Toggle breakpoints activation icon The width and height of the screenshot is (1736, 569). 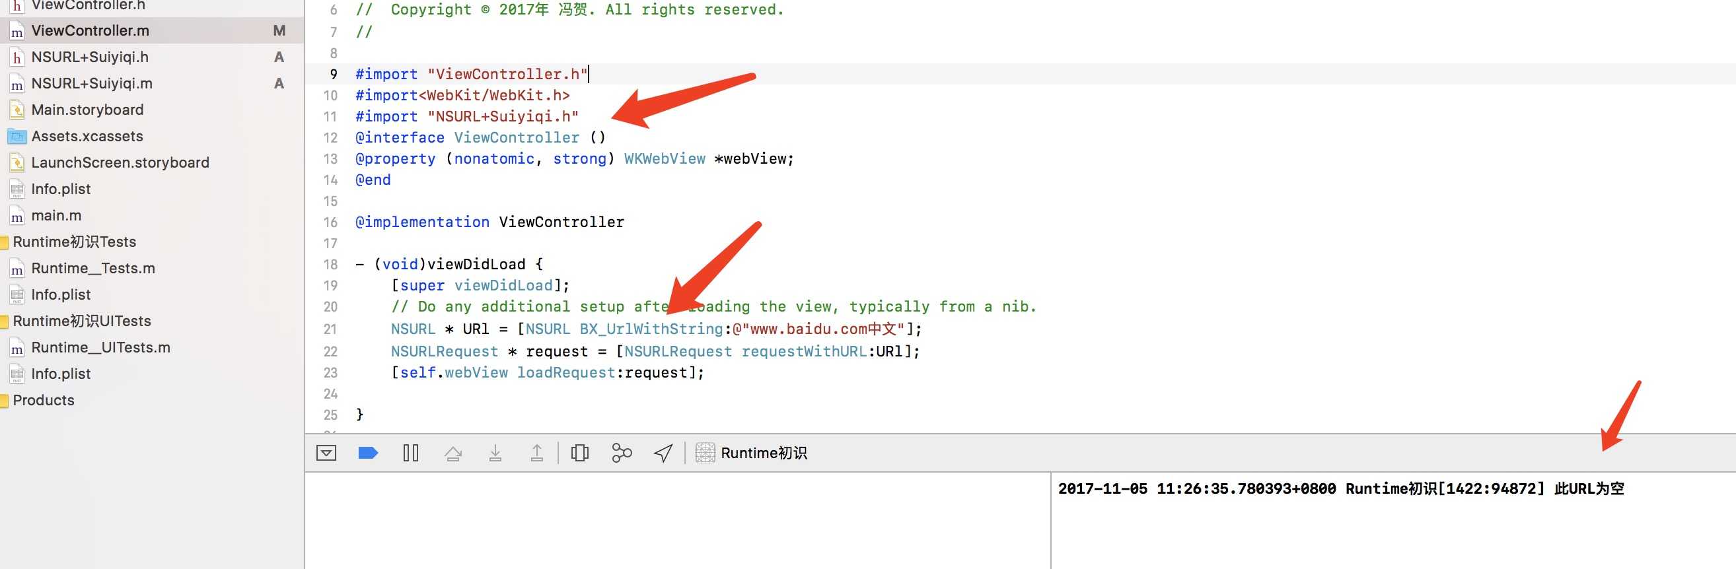pyautogui.click(x=368, y=453)
